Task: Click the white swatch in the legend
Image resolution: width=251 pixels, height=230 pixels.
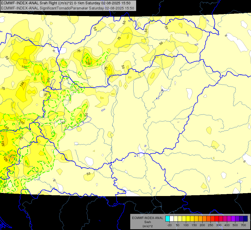Action: tap(172, 218)
